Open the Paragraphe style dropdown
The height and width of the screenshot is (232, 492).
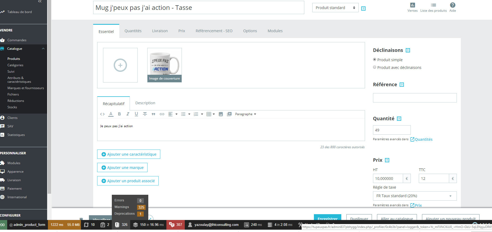[245, 114]
